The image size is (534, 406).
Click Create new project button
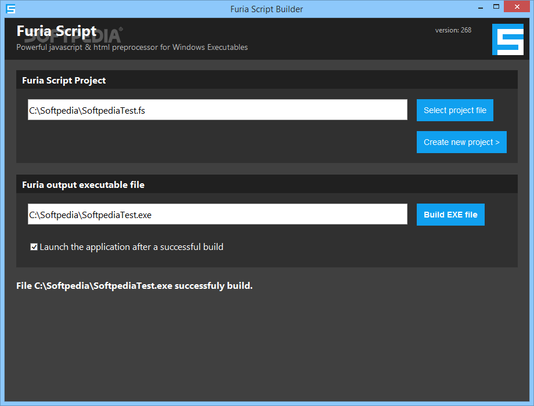pyautogui.click(x=461, y=142)
